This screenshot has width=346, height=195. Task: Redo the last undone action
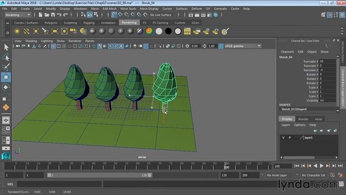pos(65,15)
